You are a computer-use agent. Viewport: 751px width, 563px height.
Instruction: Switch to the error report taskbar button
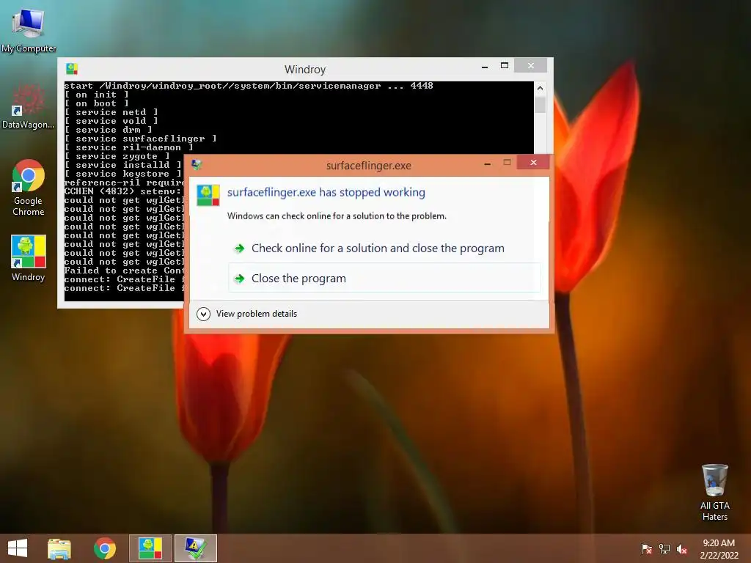click(195, 548)
